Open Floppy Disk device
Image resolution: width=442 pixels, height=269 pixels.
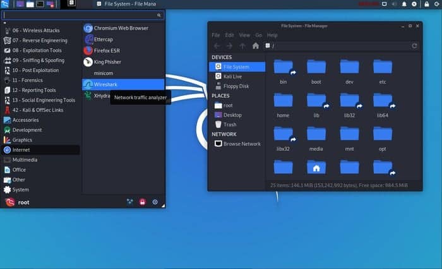click(237, 87)
